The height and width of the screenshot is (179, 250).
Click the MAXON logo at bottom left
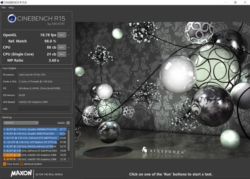point(21,174)
